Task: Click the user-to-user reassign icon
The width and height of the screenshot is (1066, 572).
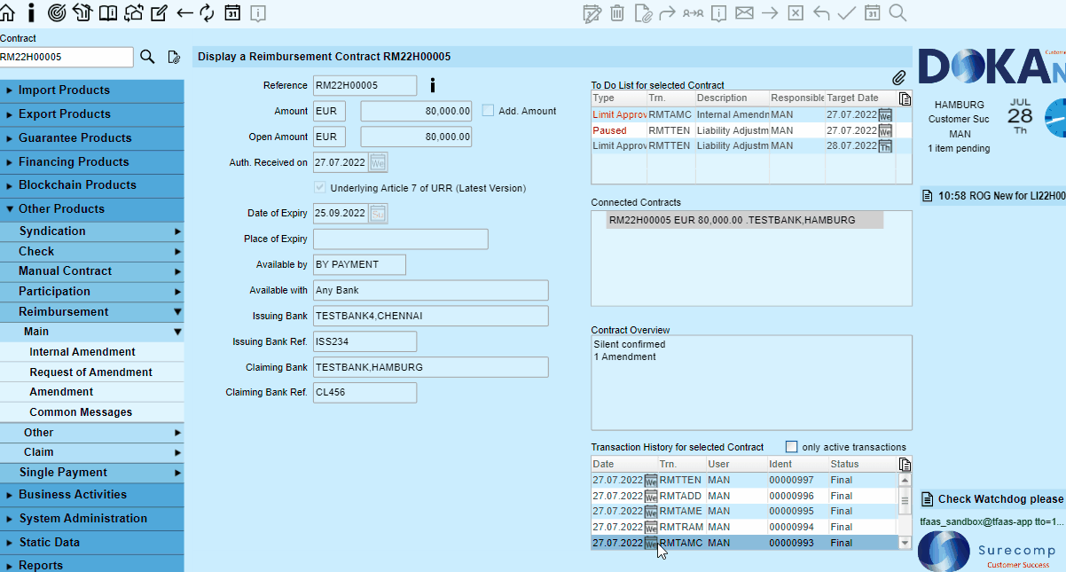Action: [694, 12]
